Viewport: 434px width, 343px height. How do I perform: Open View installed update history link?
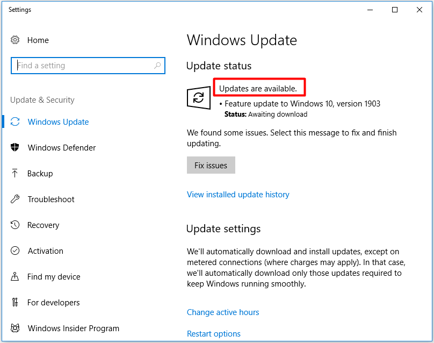[238, 195]
